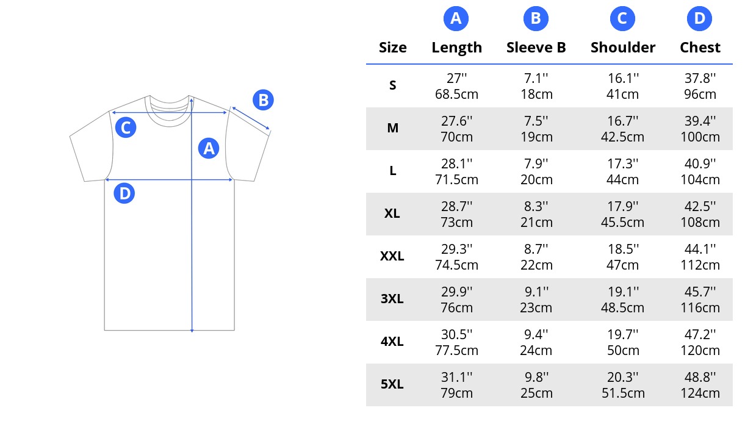Select the M size row label
The height and width of the screenshot is (427, 745).
(393, 128)
